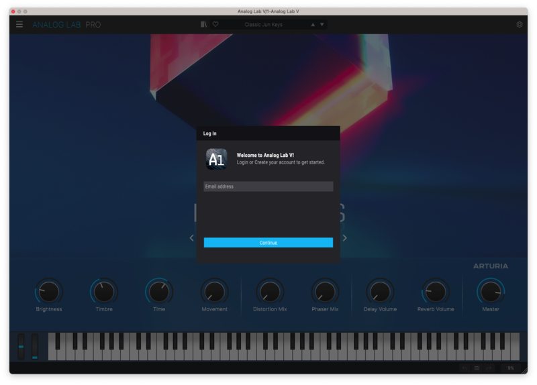
Task: Open the edit history list icon
Action: click(x=477, y=368)
